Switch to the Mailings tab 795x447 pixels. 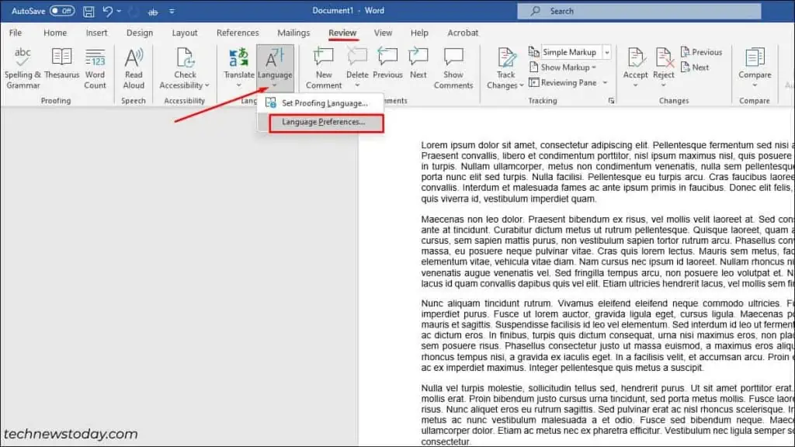pos(293,33)
